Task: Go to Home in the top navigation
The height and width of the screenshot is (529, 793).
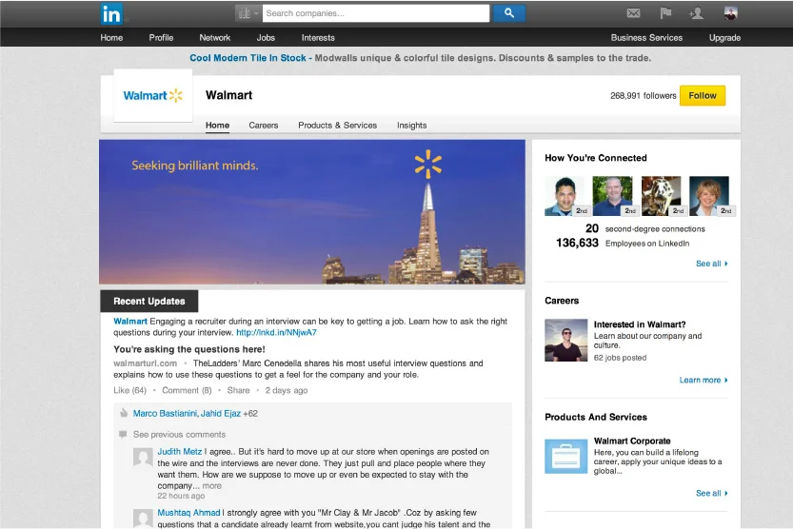Action: tap(111, 38)
